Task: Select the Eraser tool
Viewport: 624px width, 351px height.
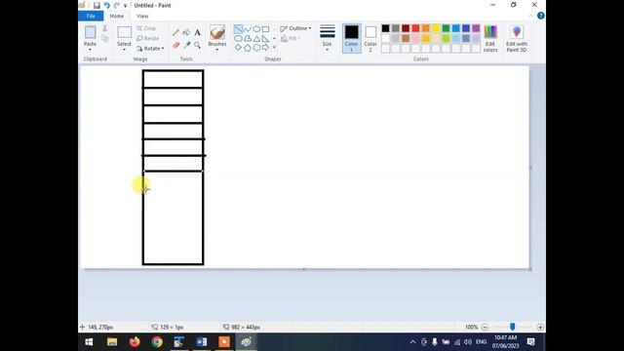Action: point(175,45)
